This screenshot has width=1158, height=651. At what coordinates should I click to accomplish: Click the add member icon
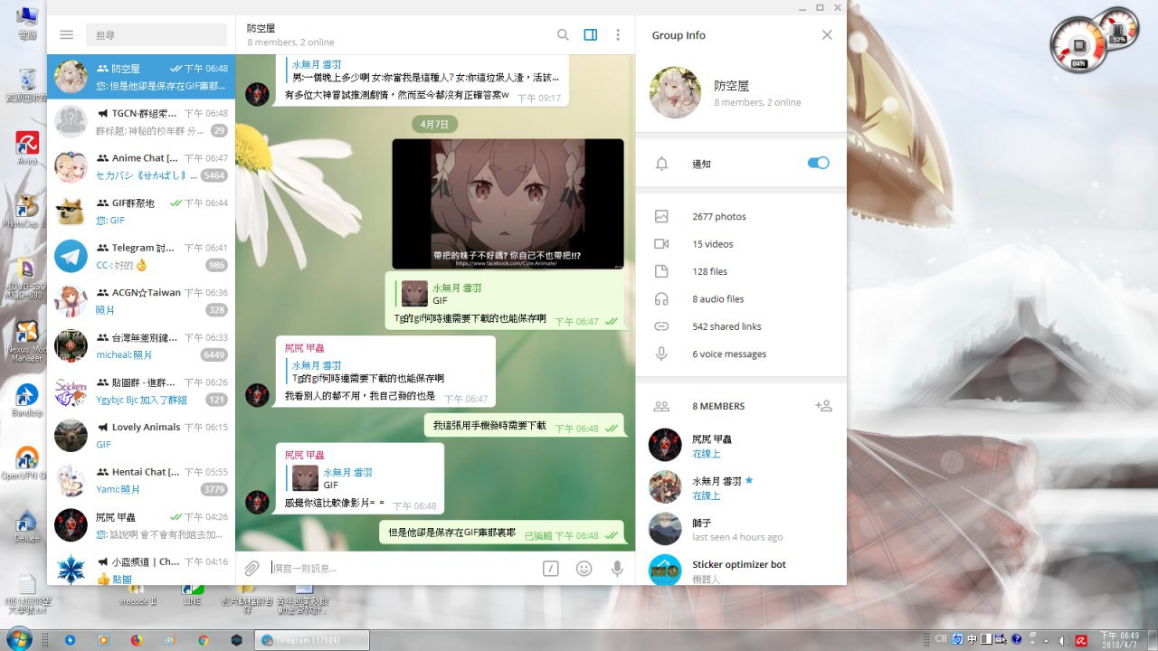click(x=823, y=407)
